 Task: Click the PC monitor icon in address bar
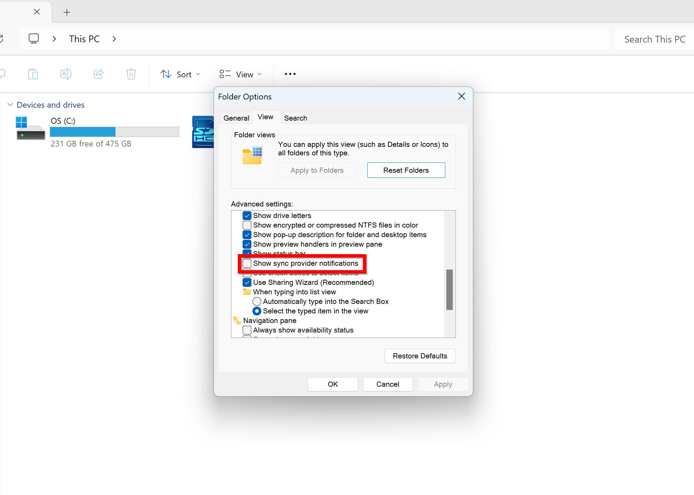tap(34, 38)
